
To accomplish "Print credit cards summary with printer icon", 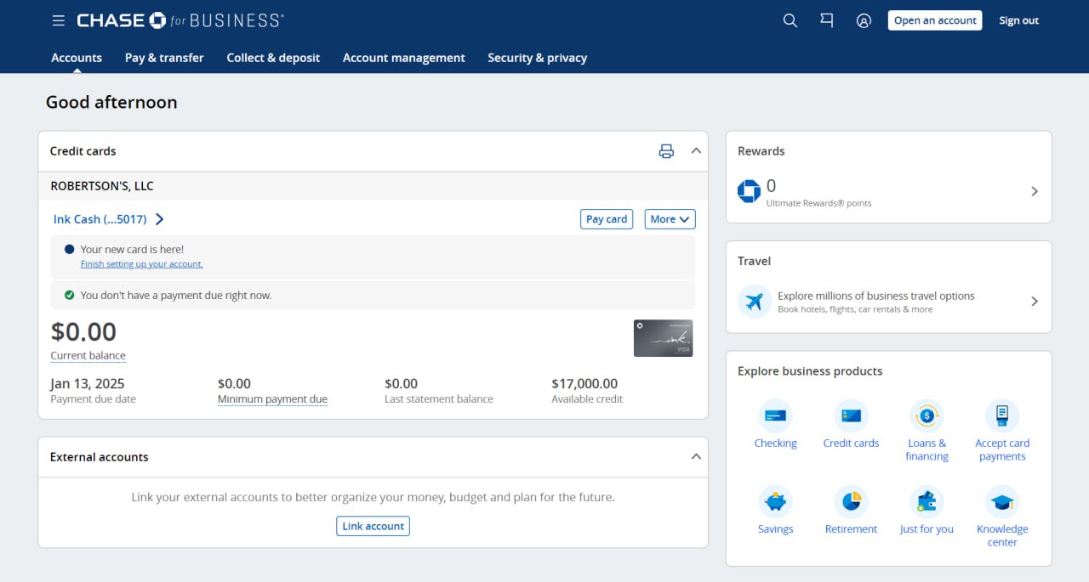I will (666, 151).
